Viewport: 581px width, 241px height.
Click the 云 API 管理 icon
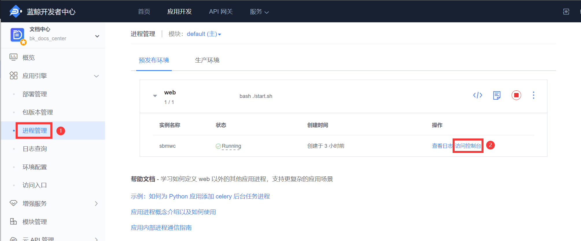pos(13,239)
